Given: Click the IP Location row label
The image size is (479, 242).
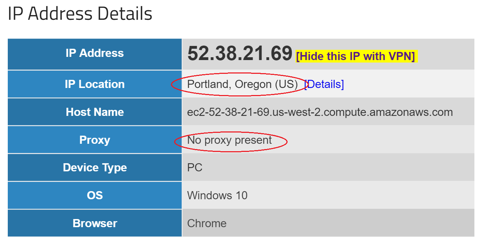Looking at the screenshot, I should pos(95,84).
